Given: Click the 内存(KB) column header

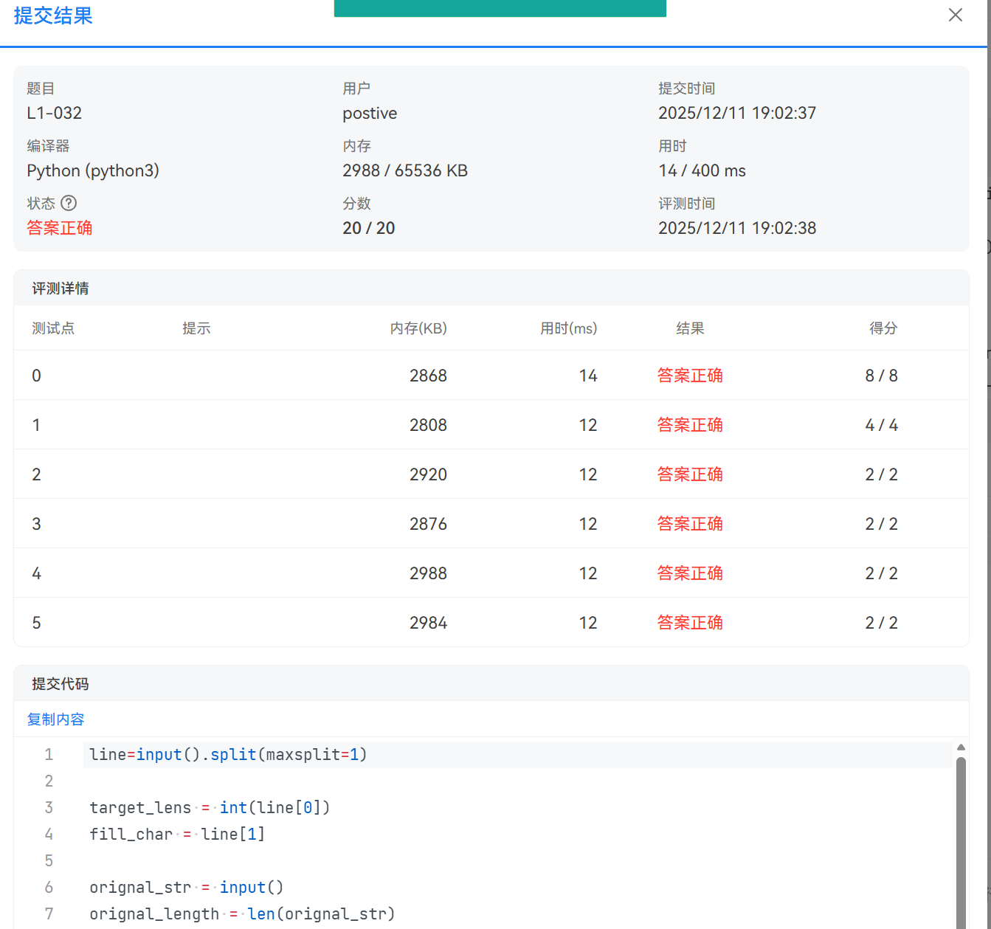Looking at the screenshot, I should pos(418,328).
